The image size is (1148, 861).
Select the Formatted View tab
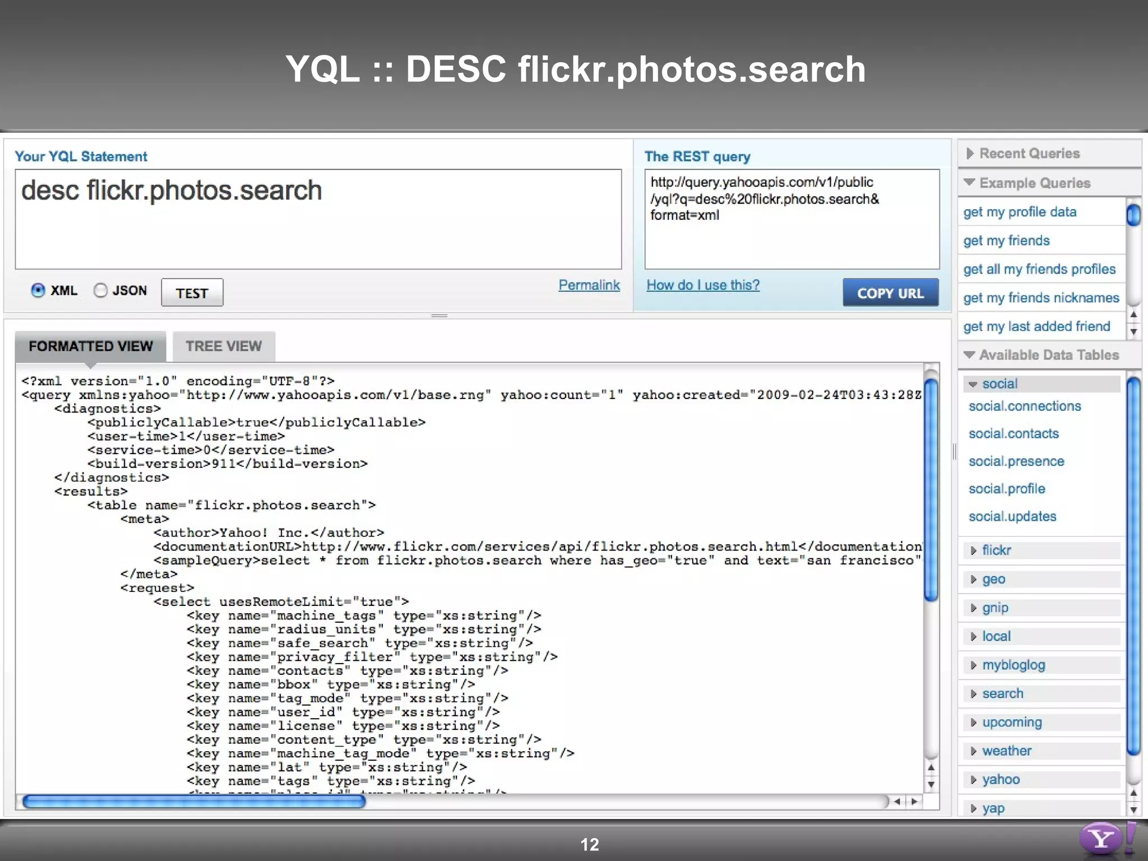tap(90, 346)
